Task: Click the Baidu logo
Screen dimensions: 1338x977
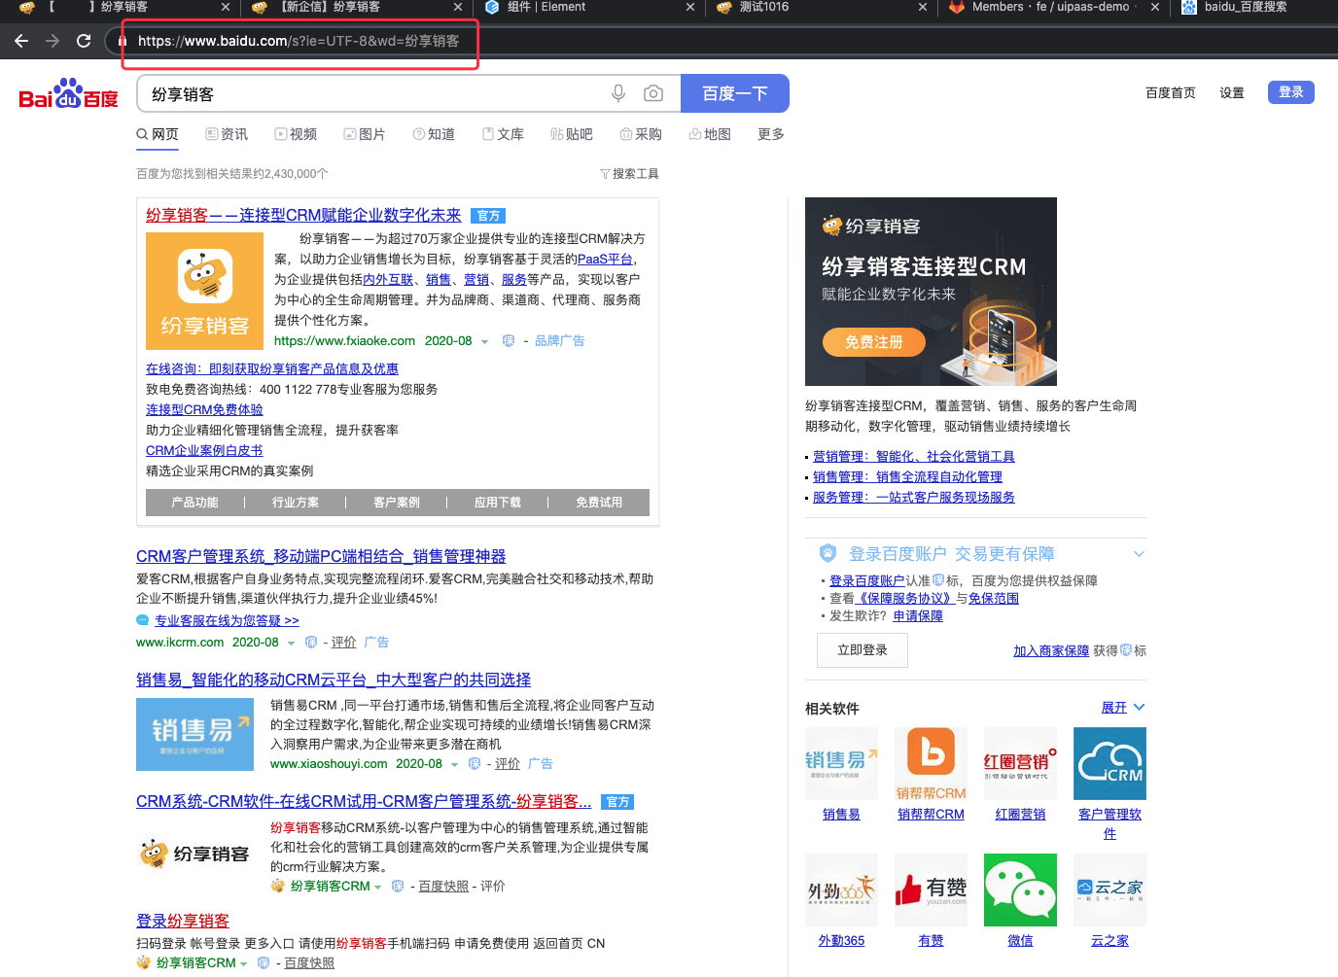Action: (66, 92)
